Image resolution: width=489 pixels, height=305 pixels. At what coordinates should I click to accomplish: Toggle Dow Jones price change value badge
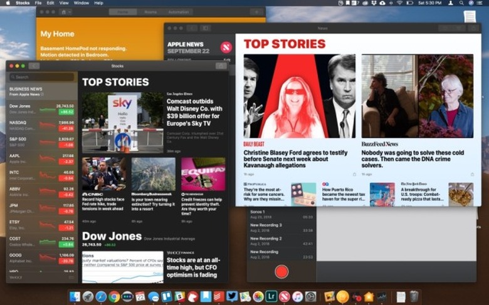tap(65, 111)
